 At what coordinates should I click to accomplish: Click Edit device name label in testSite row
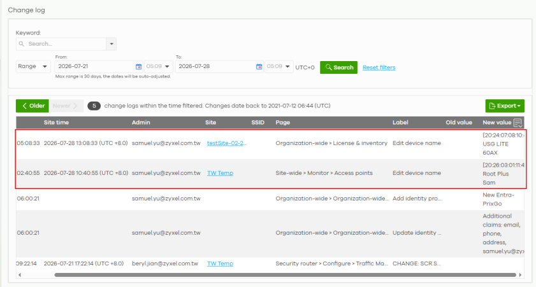tap(416, 143)
